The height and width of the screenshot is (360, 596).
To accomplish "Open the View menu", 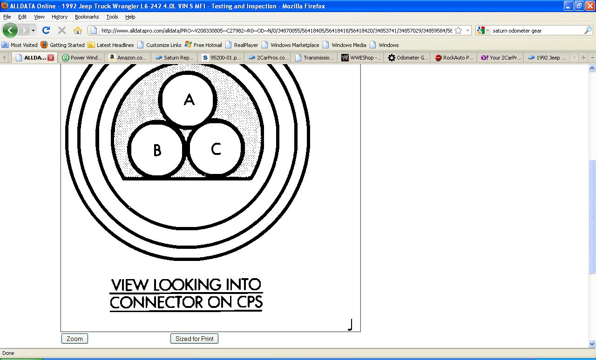I will click(39, 17).
